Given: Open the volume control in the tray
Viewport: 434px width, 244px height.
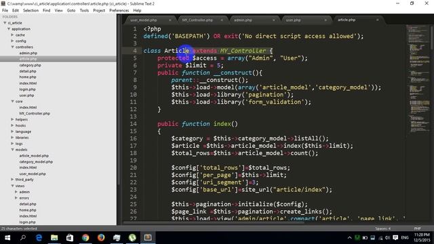Looking at the screenshot, I should pos(387,238).
